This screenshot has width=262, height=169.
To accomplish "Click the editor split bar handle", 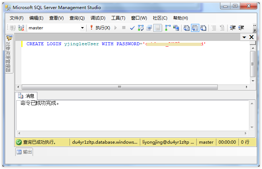I will (253, 43).
